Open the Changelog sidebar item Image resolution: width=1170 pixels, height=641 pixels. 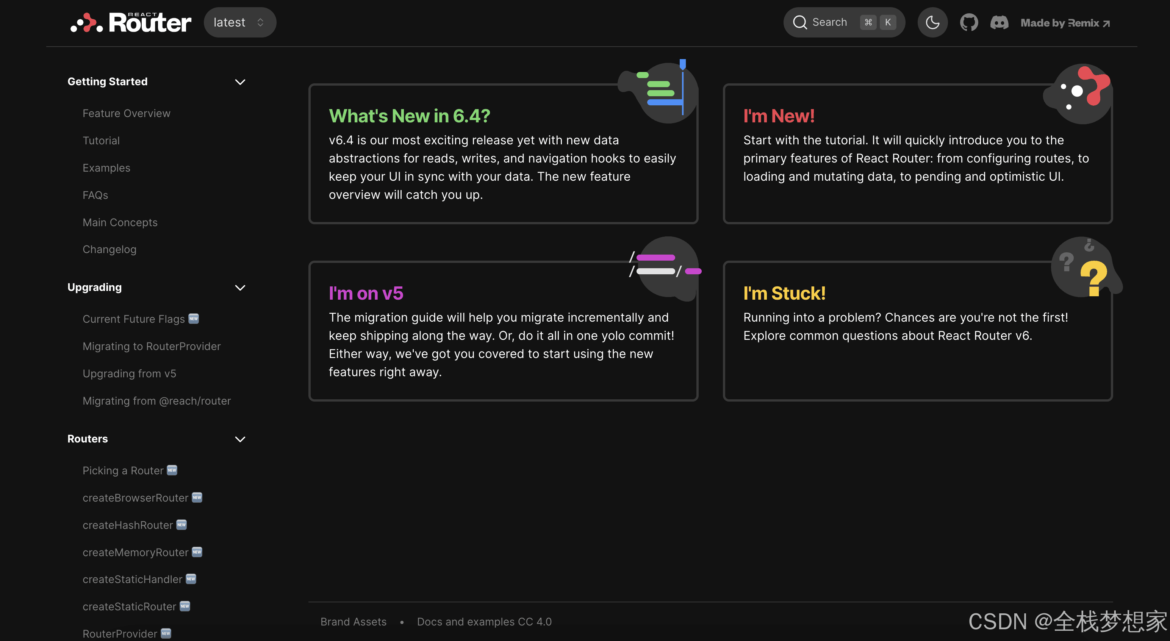pyautogui.click(x=109, y=249)
